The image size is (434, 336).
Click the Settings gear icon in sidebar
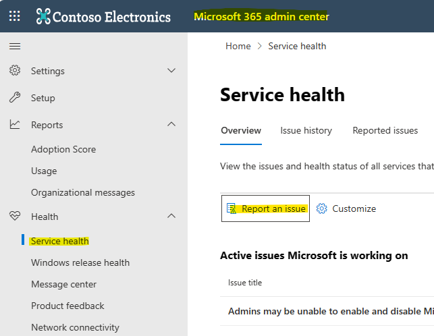pyautogui.click(x=15, y=71)
